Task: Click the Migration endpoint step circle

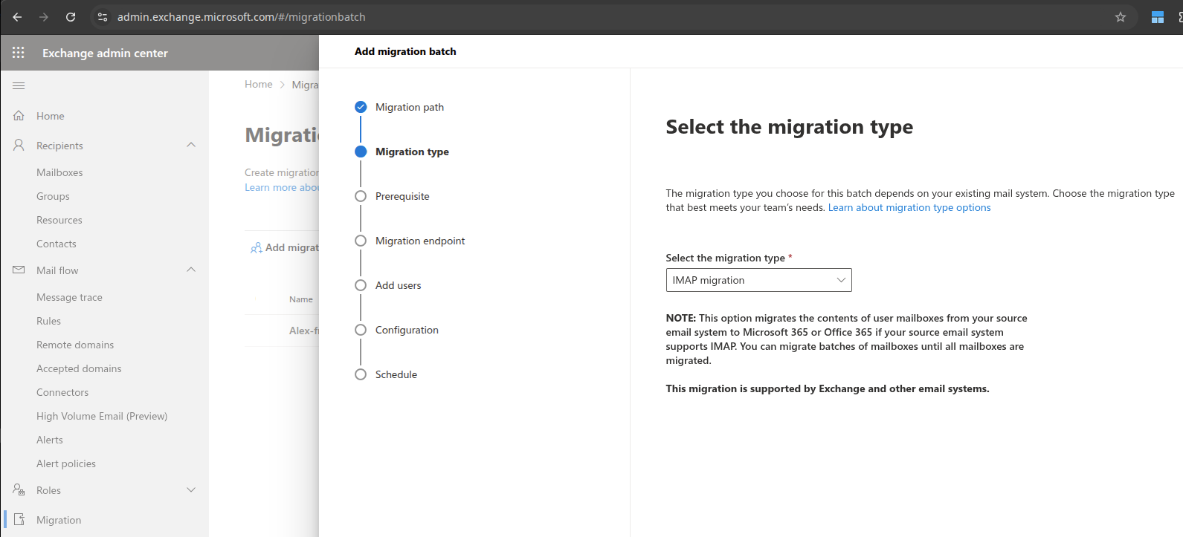Action: pos(361,241)
